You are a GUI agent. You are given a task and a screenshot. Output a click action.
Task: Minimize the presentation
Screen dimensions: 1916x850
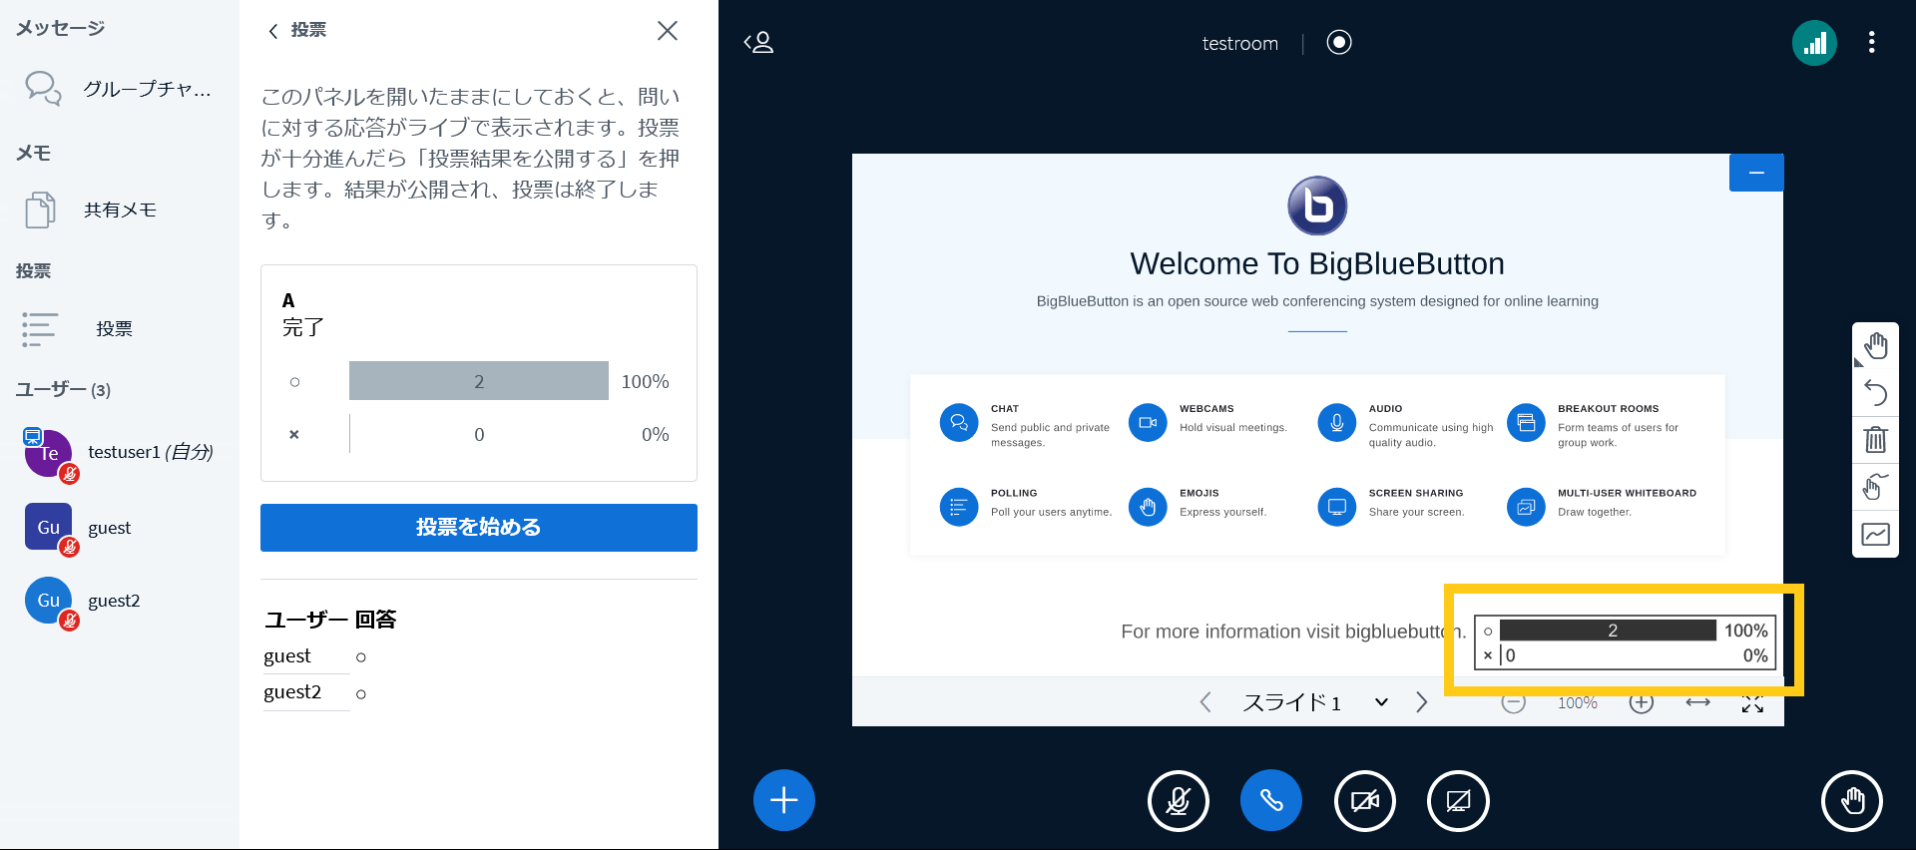click(x=1756, y=173)
